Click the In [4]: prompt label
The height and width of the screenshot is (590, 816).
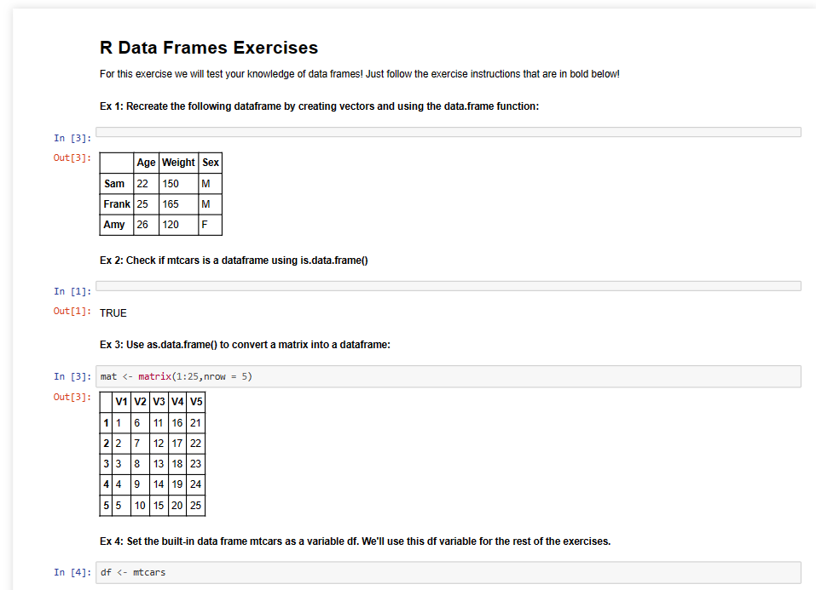coord(72,572)
